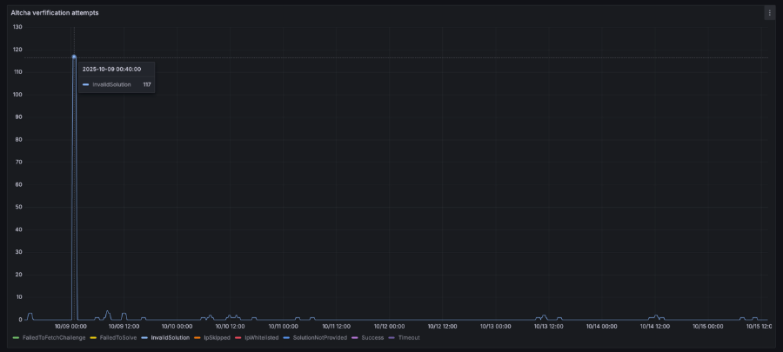Open the panel's three-dot menu

[769, 13]
